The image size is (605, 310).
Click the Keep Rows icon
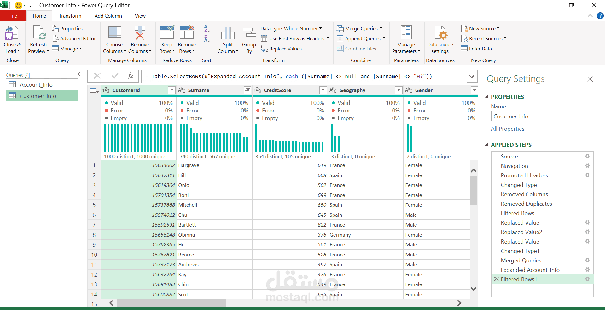tap(167, 32)
